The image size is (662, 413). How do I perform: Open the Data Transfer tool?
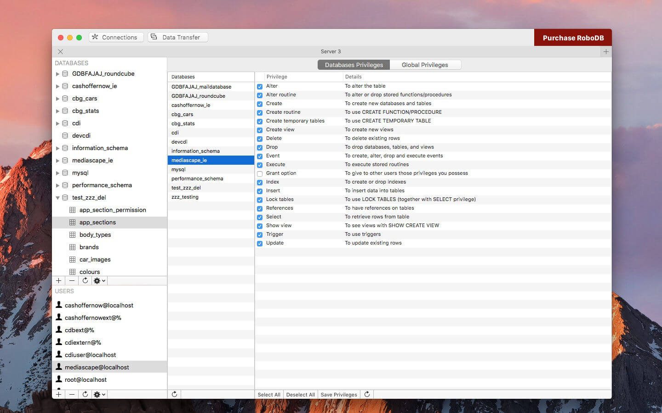pyautogui.click(x=178, y=37)
